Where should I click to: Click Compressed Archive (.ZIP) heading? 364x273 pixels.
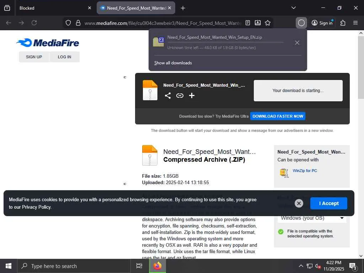tap(204, 160)
